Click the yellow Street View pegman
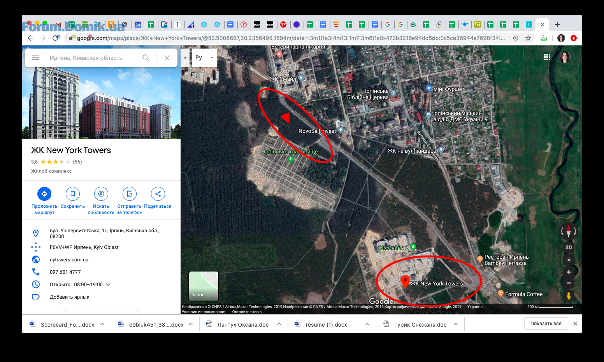The height and width of the screenshot is (362, 604). 569,296
